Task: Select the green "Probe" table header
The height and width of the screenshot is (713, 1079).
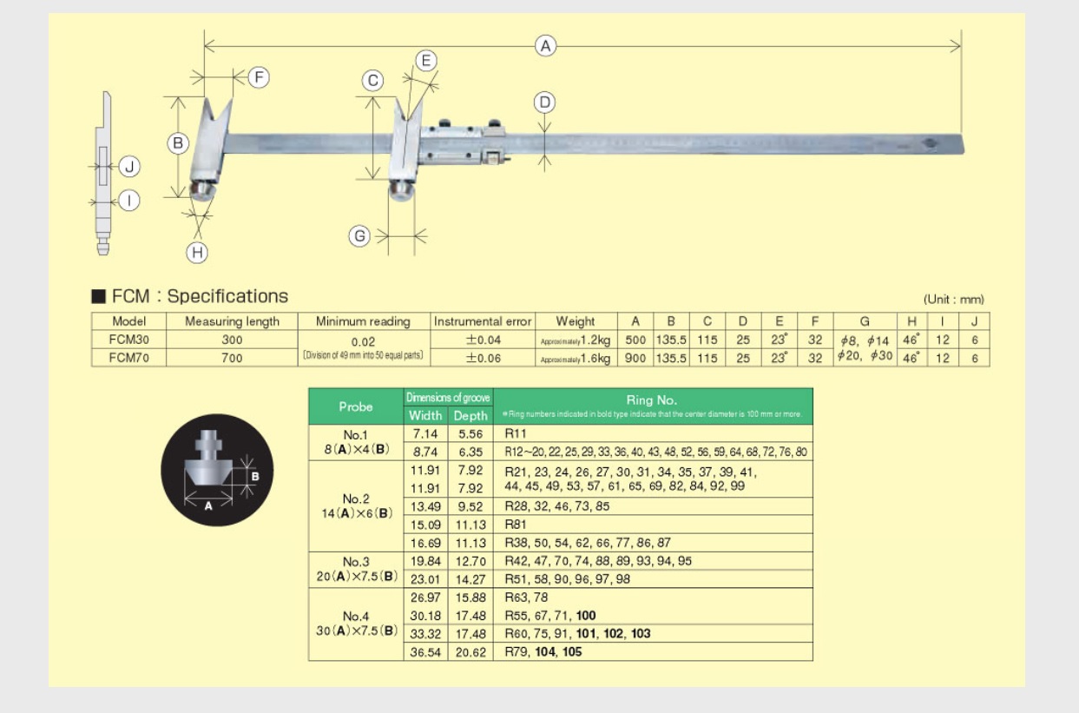Action: click(x=356, y=406)
